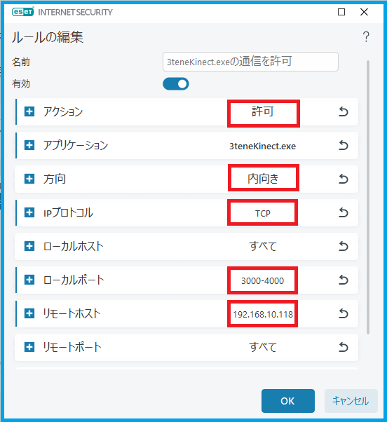
Task: Select the 許可 action value
Action: click(x=263, y=111)
